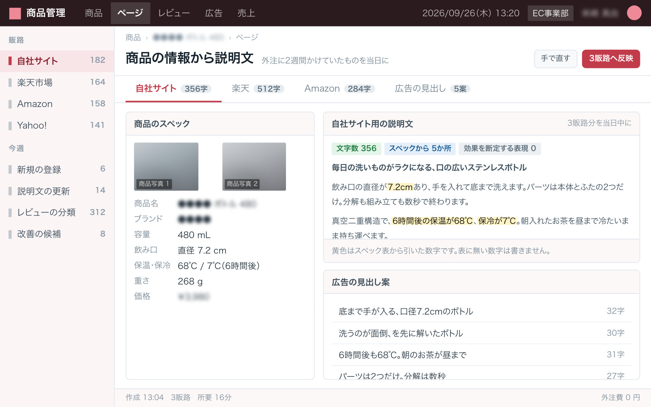Open 新規の登録 in the sidebar

pos(57,169)
